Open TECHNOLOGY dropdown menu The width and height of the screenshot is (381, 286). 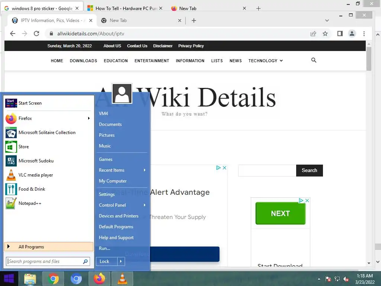click(265, 61)
